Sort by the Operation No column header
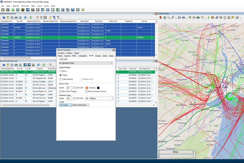The height and width of the screenshot is (163, 244). tap(7, 21)
